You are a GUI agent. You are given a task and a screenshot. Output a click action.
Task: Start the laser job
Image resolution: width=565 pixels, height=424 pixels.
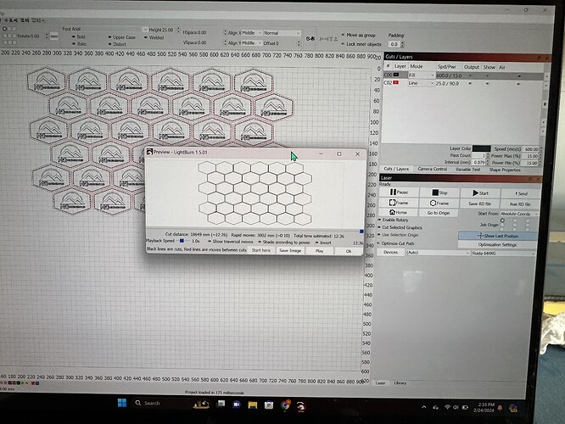(480, 193)
